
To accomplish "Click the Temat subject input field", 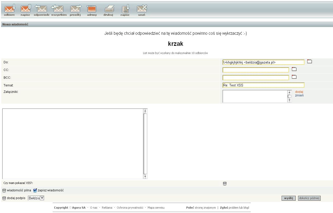I will tap(263, 85).
